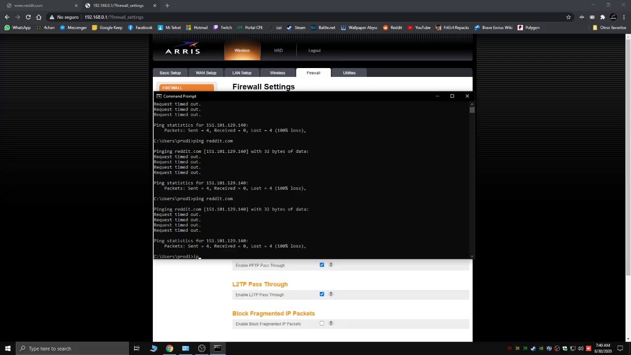Open the Google Keep bookmark
Viewport: 631px width, 355px height.
click(x=107, y=28)
